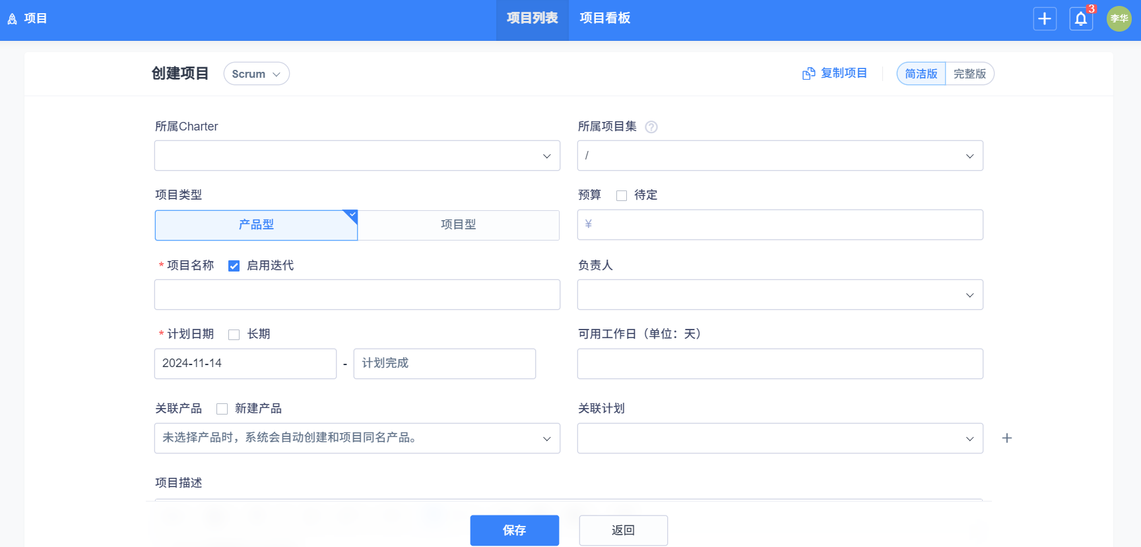Expand the 所属Charter dropdown
This screenshot has width=1141, height=547.
(x=357, y=156)
